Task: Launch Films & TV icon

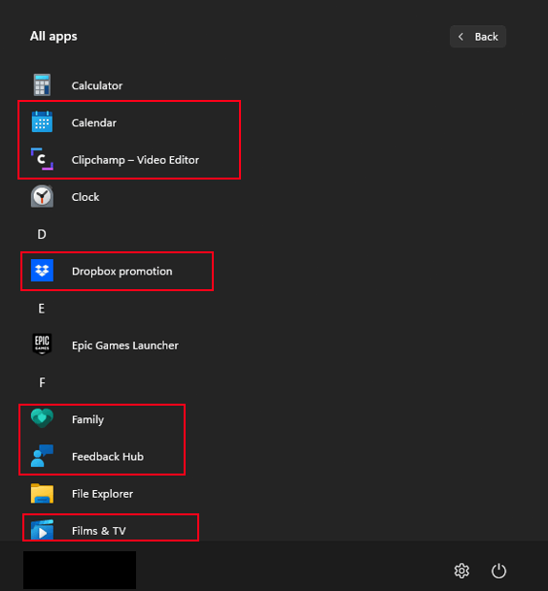Action: (x=42, y=530)
